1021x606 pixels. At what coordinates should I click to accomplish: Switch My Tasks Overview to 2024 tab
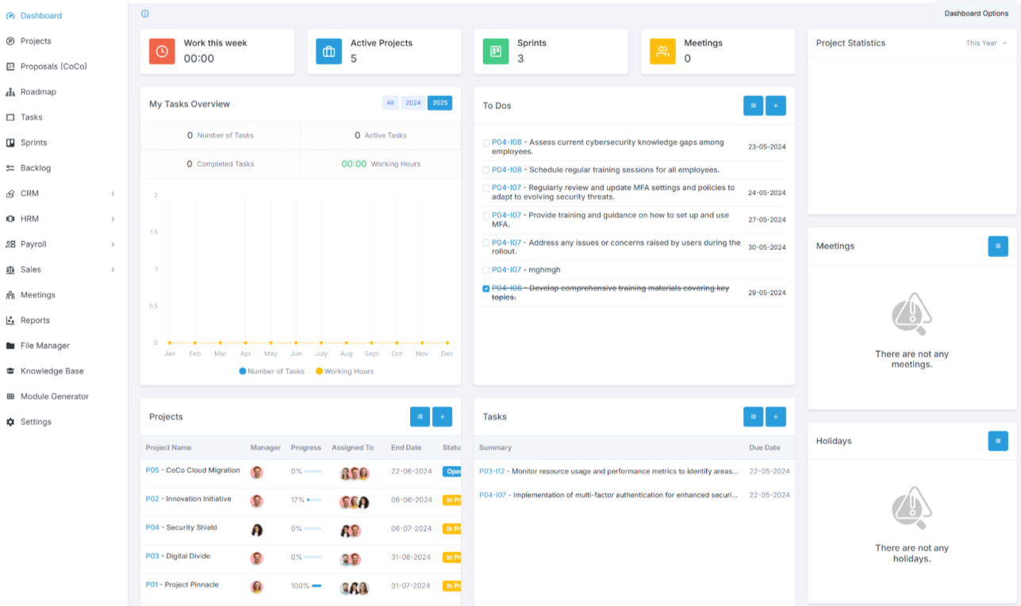tap(413, 103)
